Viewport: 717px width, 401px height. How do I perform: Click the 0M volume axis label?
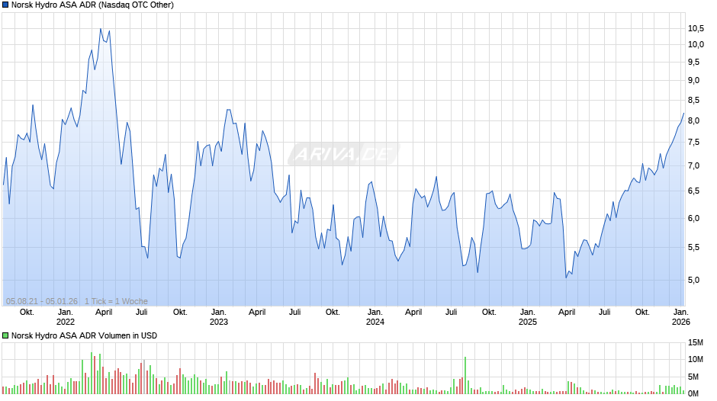(693, 393)
